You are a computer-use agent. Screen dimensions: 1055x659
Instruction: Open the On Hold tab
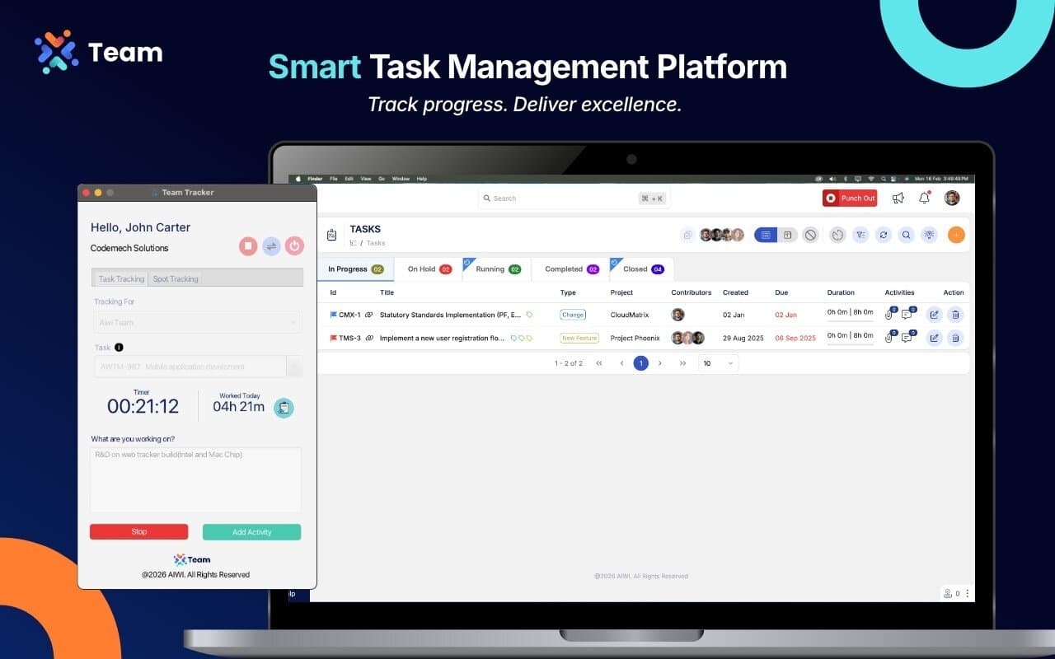tap(429, 269)
